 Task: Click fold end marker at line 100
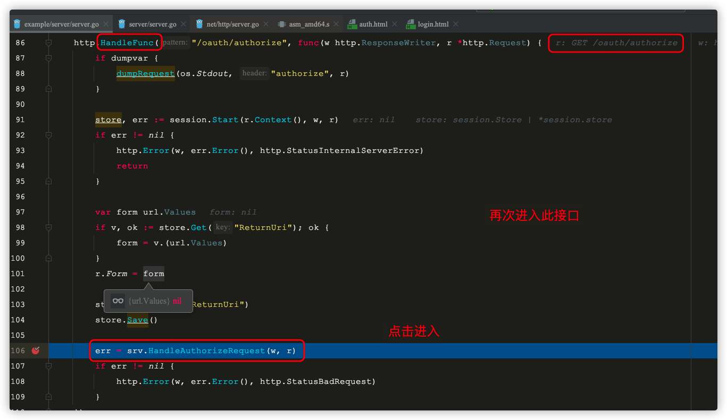[x=48, y=258]
